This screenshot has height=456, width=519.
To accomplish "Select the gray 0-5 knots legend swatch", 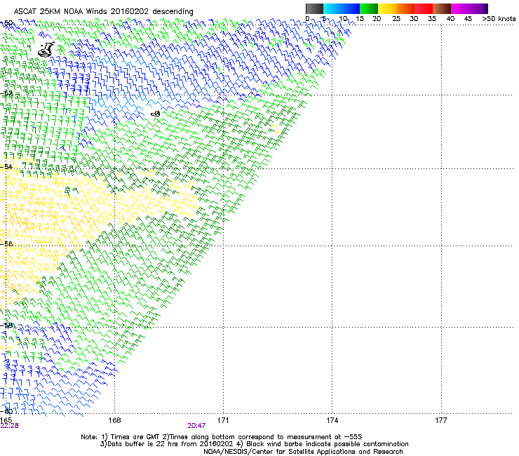I will (315, 8).
